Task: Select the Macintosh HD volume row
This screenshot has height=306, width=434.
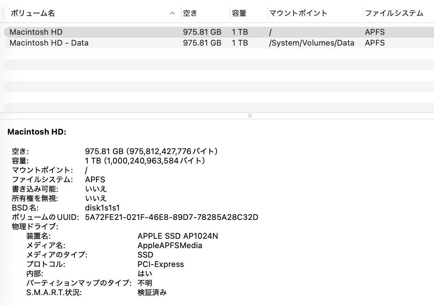Action: click(36, 32)
